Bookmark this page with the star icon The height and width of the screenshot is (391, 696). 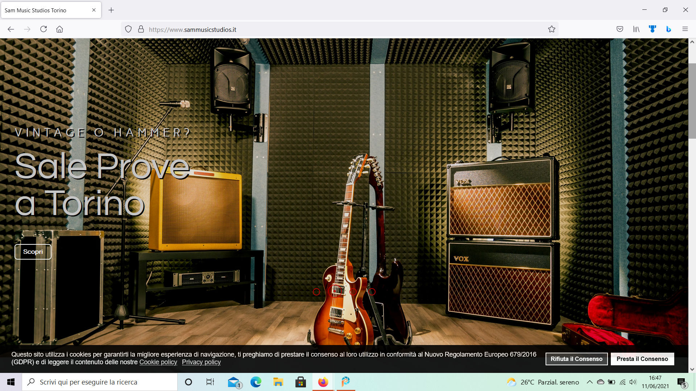coord(551,29)
